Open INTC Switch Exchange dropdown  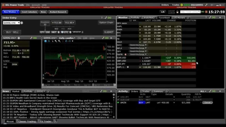pos(138,45)
